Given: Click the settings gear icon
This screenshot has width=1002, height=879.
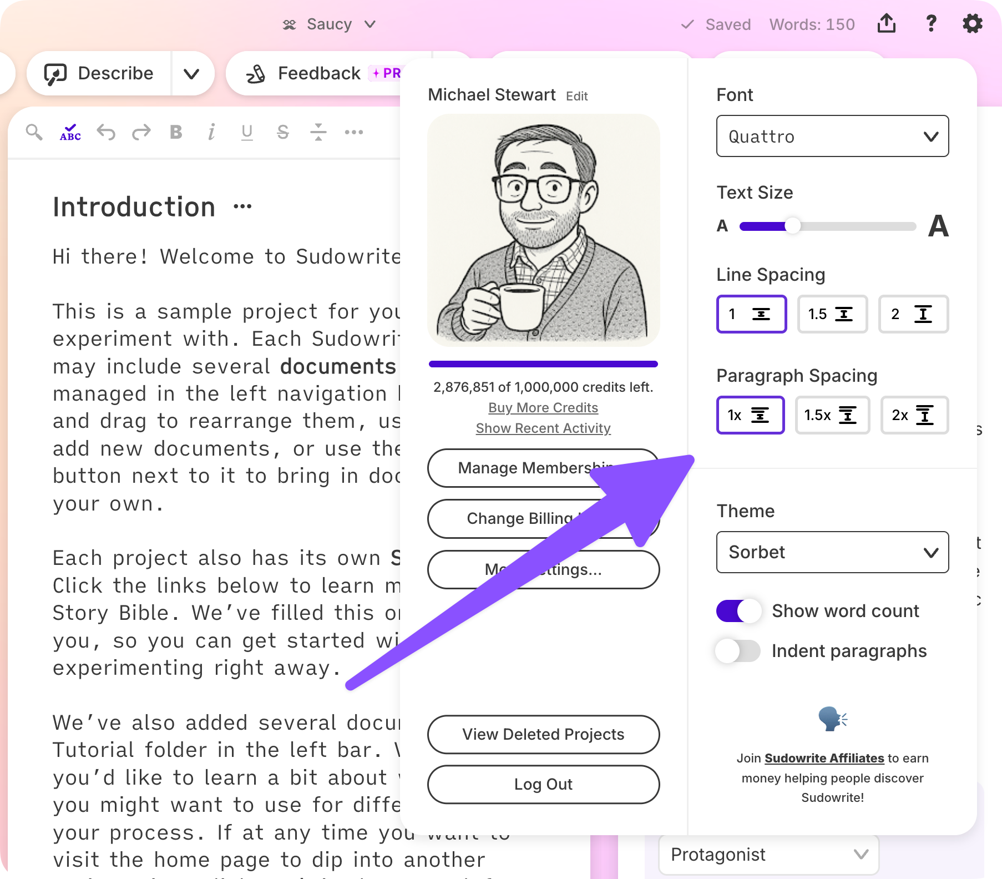Looking at the screenshot, I should (973, 24).
